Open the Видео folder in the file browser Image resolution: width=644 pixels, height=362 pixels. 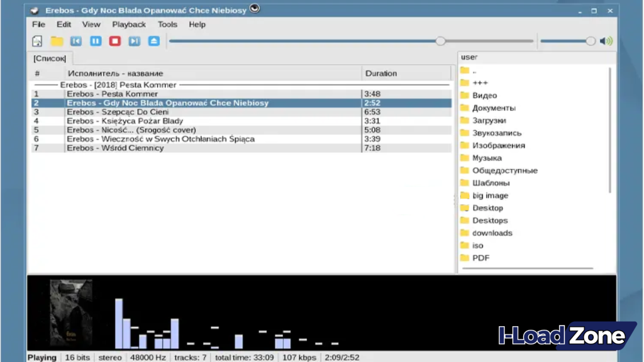(x=484, y=95)
